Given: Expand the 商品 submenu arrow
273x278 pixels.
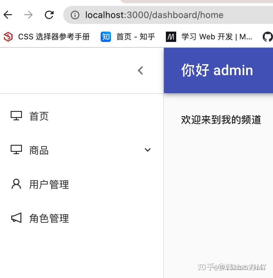Looking at the screenshot, I should point(147,150).
